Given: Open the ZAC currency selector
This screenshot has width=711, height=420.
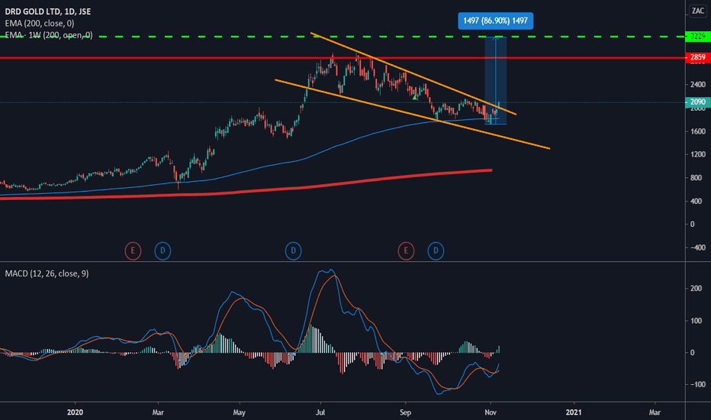Looking at the screenshot, I should 697,11.
